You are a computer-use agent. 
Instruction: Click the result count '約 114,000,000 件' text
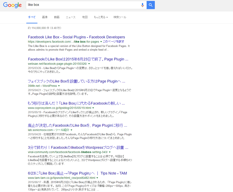click(45, 28)
